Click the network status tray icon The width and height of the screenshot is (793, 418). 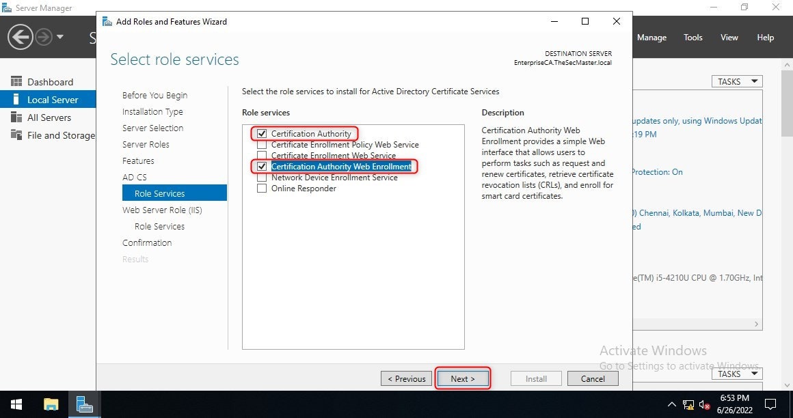point(688,404)
